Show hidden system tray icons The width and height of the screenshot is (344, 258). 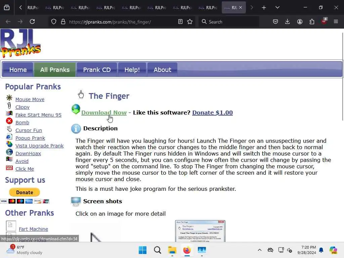click(260, 250)
